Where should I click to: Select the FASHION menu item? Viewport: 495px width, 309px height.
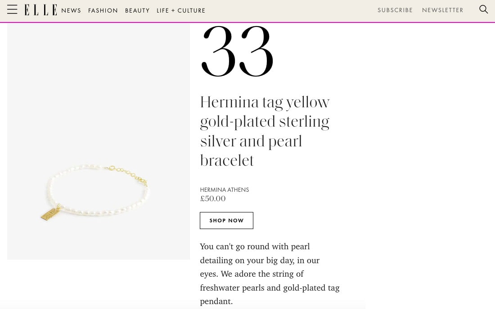pyautogui.click(x=103, y=10)
